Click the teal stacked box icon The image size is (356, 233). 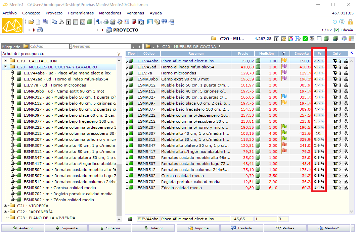click(x=335, y=39)
